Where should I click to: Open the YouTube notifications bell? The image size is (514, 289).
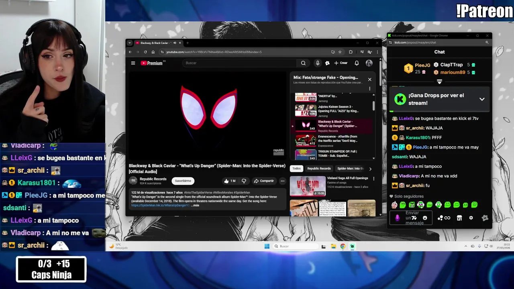click(357, 63)
